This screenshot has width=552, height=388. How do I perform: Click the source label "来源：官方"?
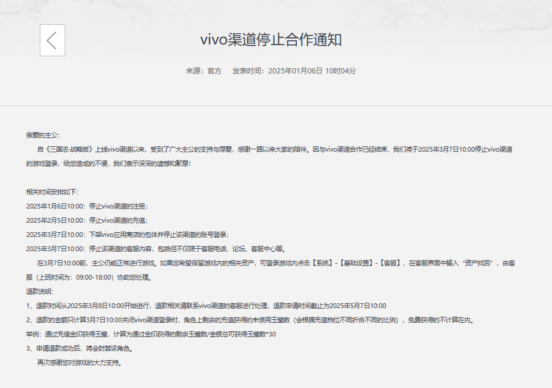tap(204, 71)
